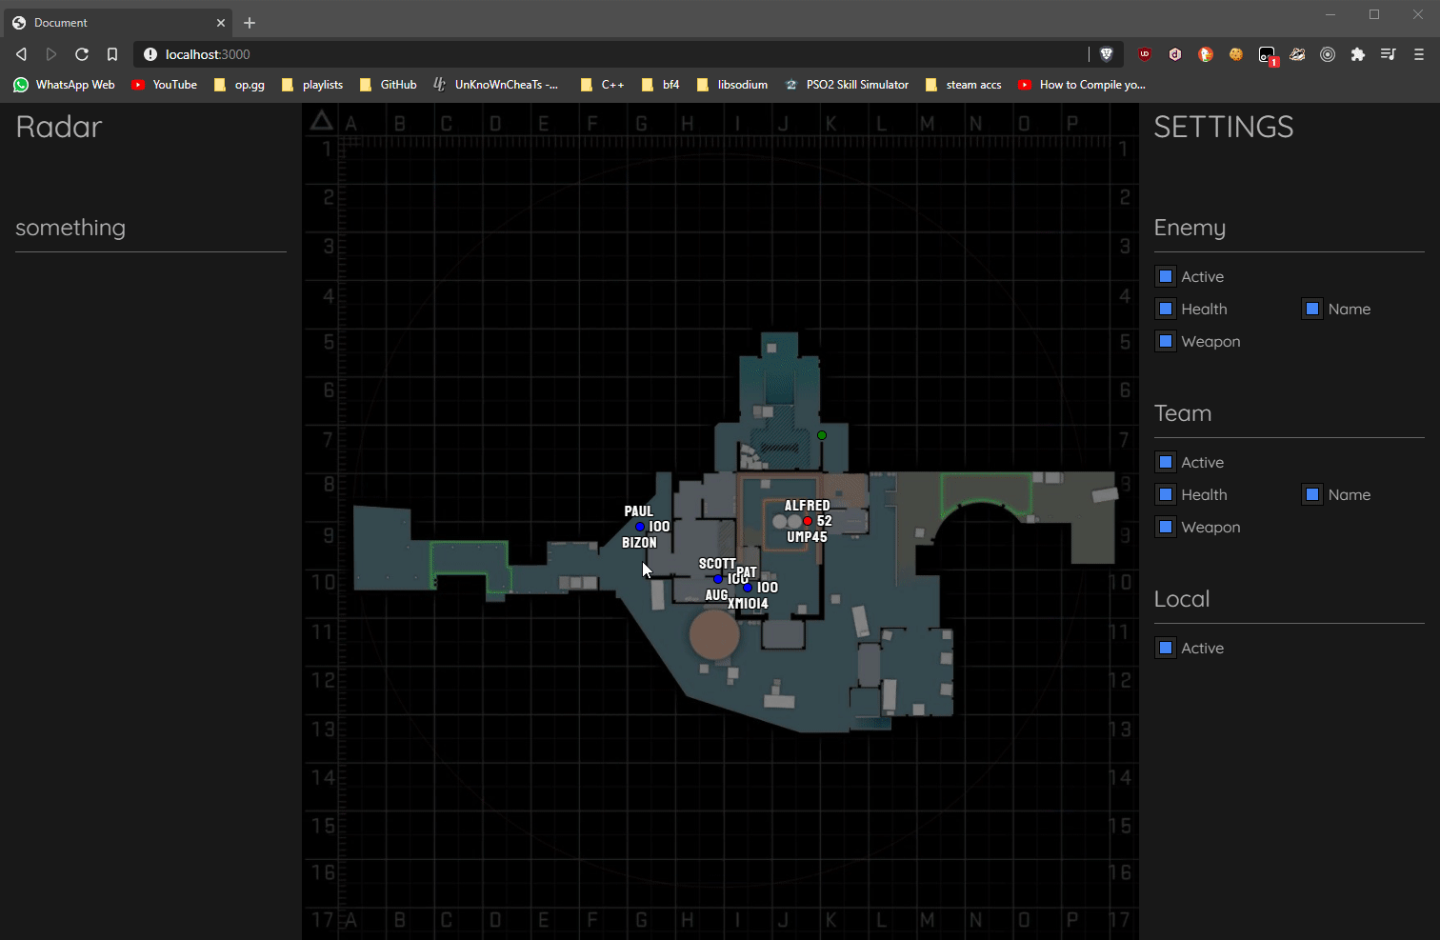Image resolution: width=1440 pixels, height=940 pixels.
Task: Open WhatsApp Web bookmark
Action: click(64, 85)
